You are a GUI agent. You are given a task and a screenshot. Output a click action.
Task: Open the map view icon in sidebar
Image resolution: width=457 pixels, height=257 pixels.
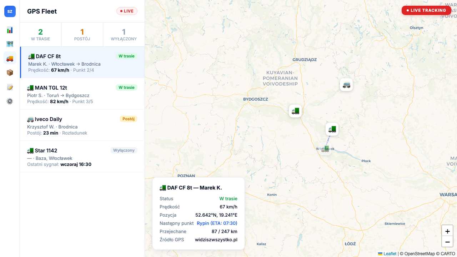click(10, 44)
